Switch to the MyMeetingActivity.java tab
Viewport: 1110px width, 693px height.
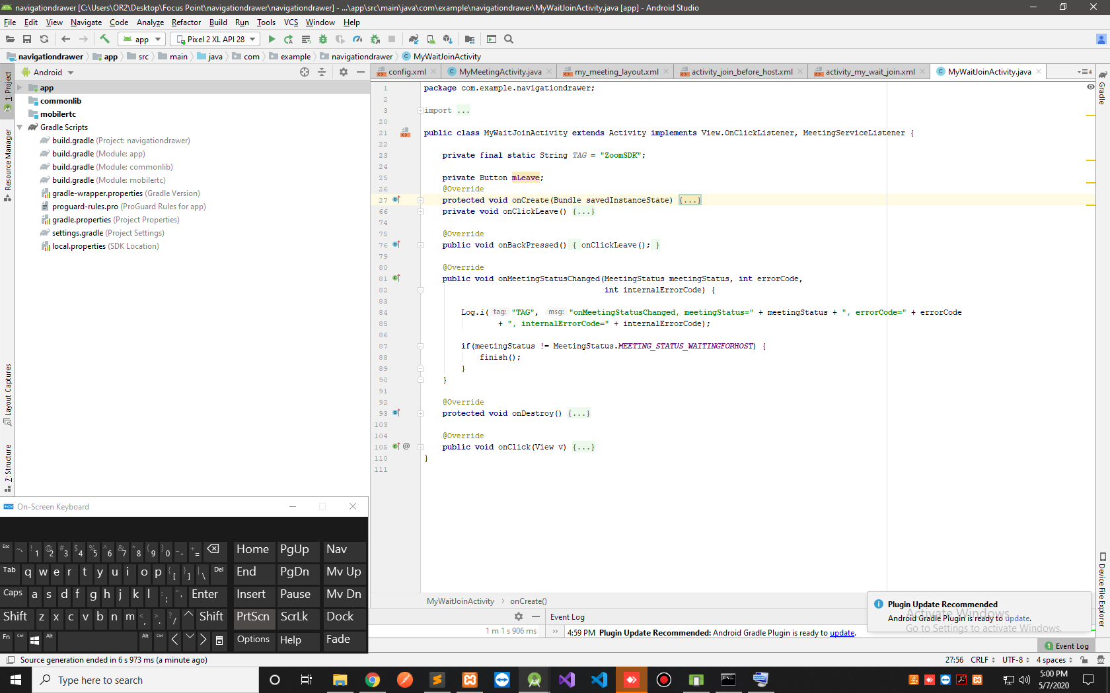coord(499,72)
